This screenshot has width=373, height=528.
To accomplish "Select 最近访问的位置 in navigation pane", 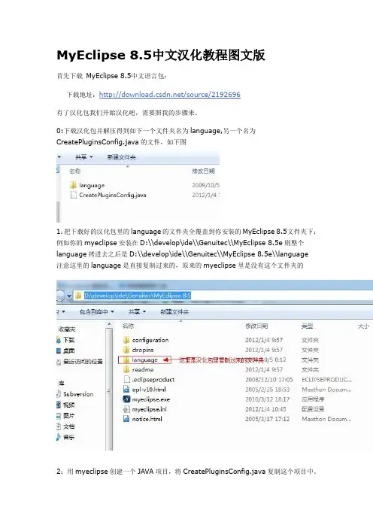I will coord(83,362).
